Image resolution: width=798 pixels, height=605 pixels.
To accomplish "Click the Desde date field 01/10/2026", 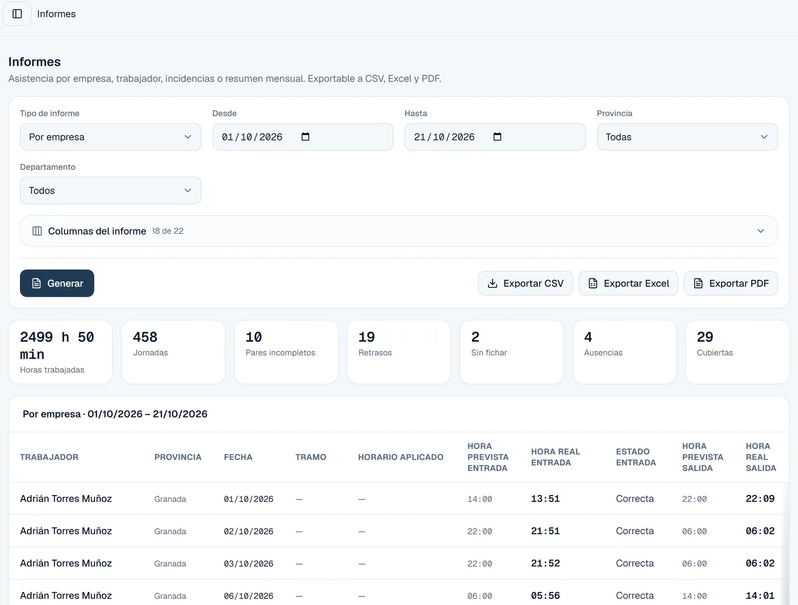I will (303, 137).
